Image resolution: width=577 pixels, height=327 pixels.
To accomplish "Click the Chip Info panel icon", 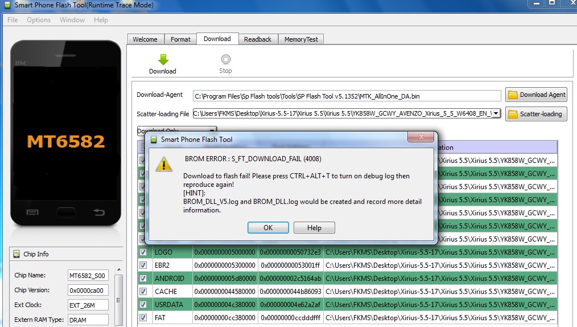I will tap(17, 254).
